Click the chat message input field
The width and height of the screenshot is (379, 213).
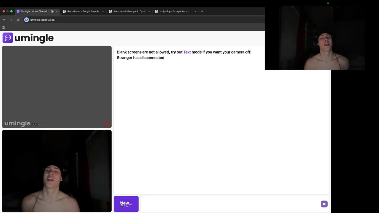(x=230, y=204)
